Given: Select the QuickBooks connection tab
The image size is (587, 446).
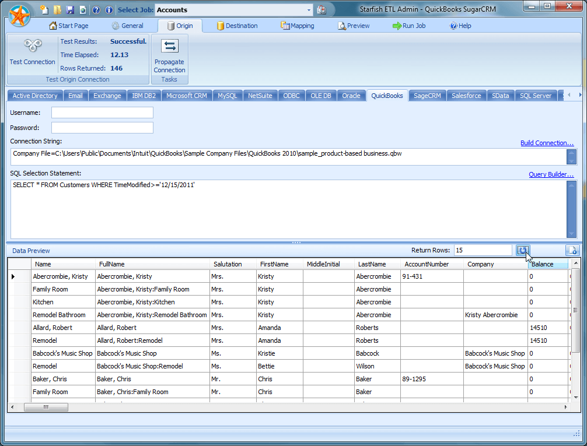Looking at the screenshot, I should click(x=387, y=96).
